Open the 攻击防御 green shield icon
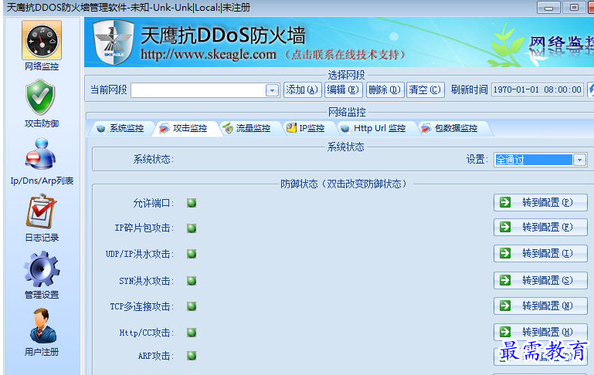This screenshot has height=375, width=594. (x=40, y=97)
